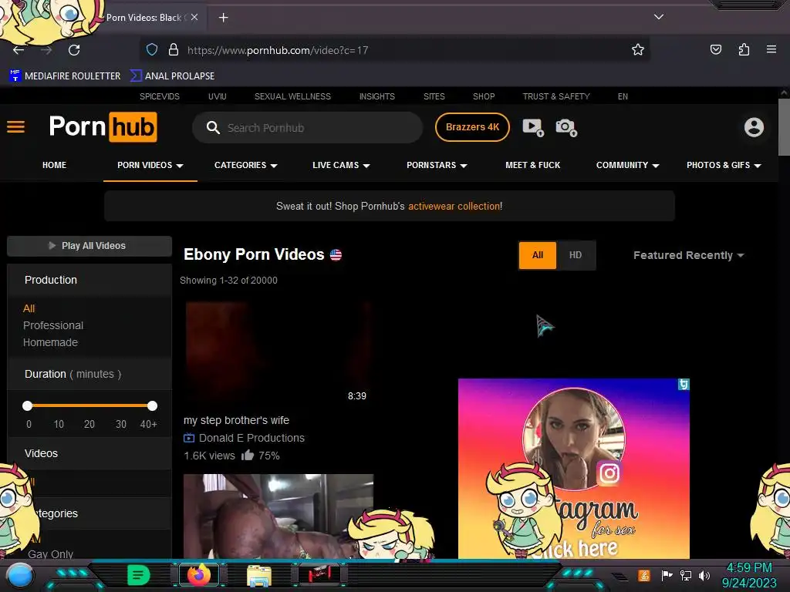Go to the HOME nav item

click(55, 165)
